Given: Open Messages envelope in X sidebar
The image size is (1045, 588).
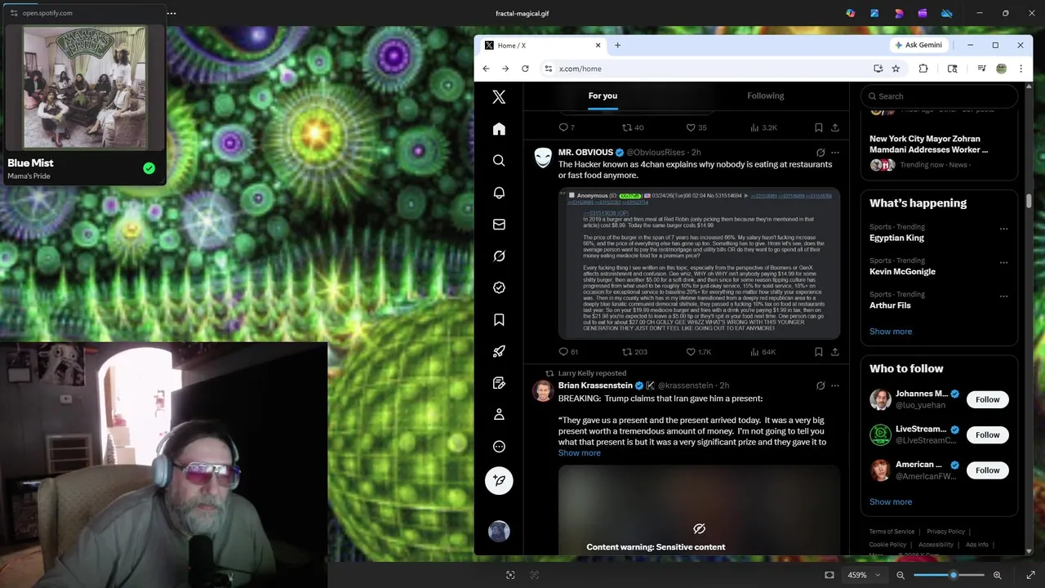Looking at the screenshot, I should 499,225.
